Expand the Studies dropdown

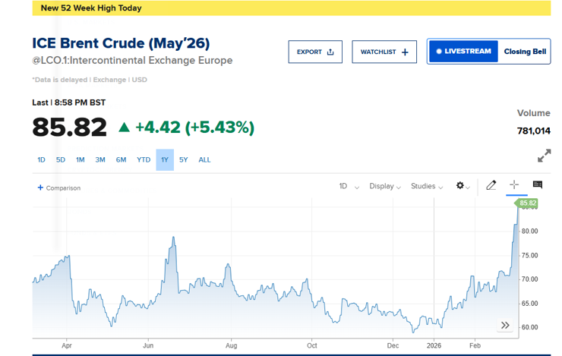[x=427, y=186]
